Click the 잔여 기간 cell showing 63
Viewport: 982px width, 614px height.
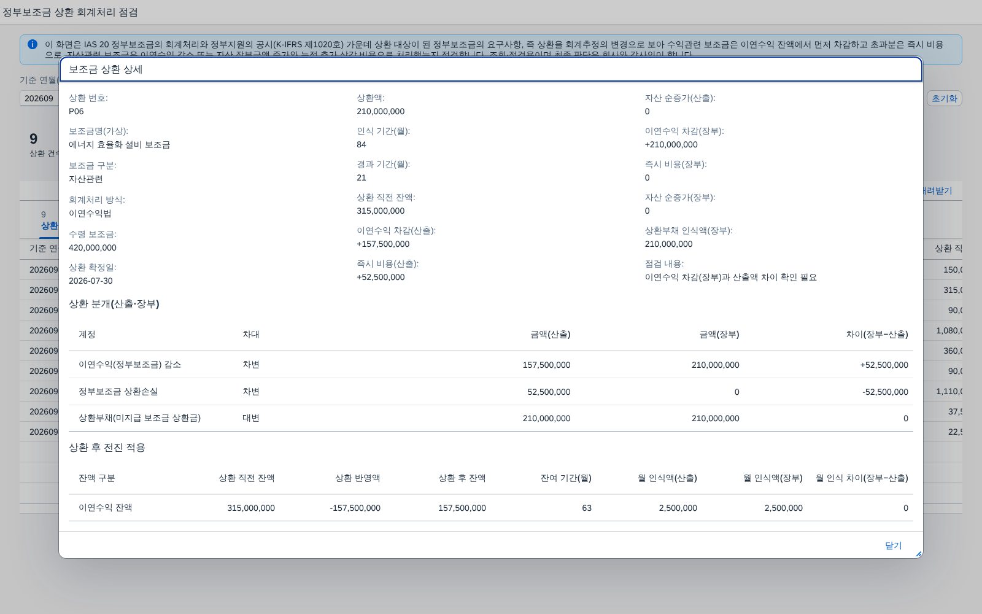click(x=587, y=508)
